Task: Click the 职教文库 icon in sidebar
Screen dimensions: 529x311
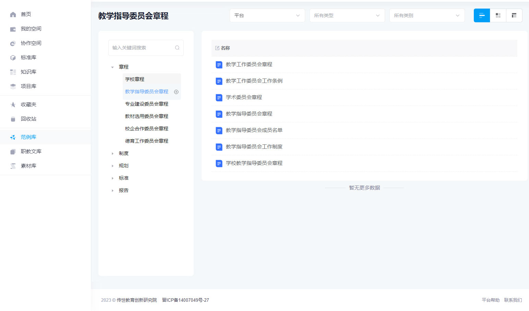Action: click(x=13, y=152)
